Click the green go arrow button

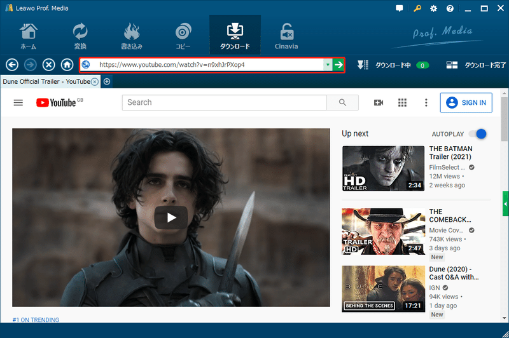click(338, 65)
